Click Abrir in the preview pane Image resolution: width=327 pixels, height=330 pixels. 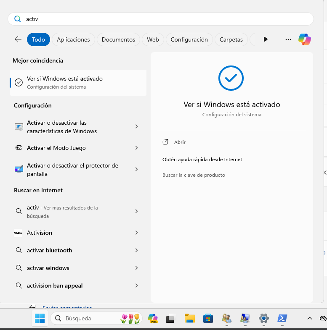pyautogui.click(x=180, y=142)
